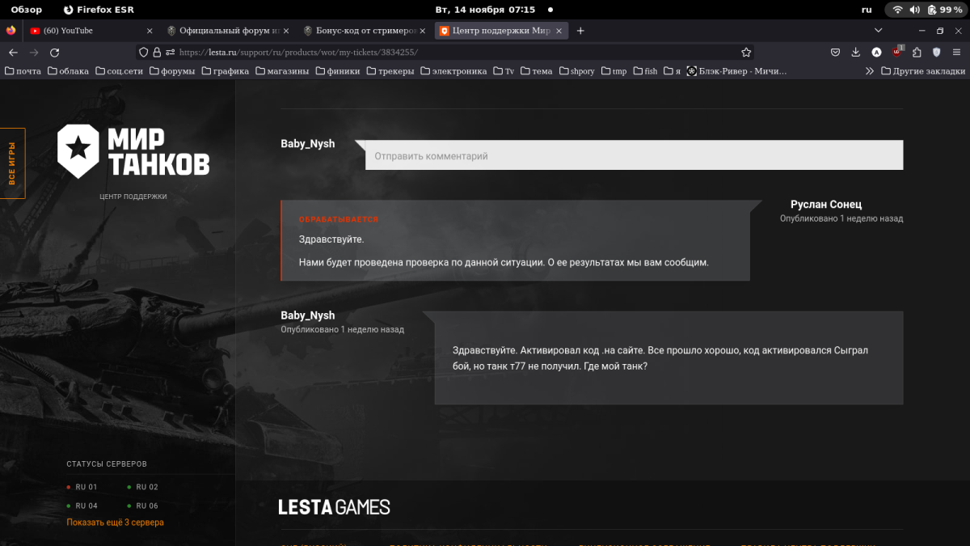The height and width of the screenshot is (546, 970).
Task: Click the Save to Pocket icon
Action: click(x=836, y=53)
